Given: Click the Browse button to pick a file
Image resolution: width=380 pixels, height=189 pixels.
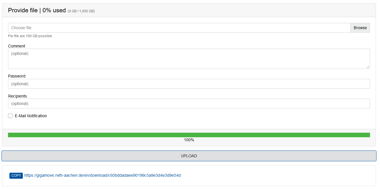Looking at the screenshot, I should pyautogui.click(x=360, y=28).
